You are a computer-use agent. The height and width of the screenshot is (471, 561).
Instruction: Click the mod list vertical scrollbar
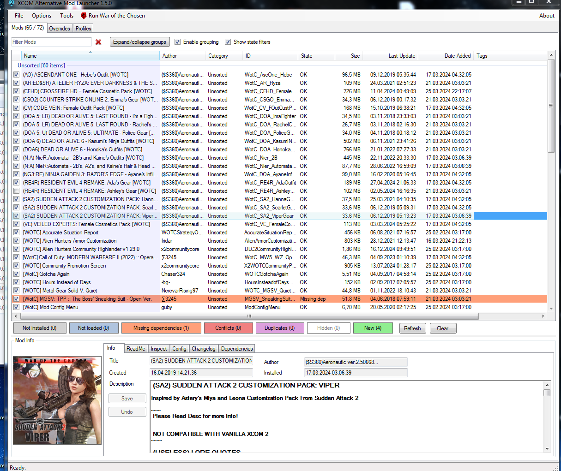tap(551, 106)
